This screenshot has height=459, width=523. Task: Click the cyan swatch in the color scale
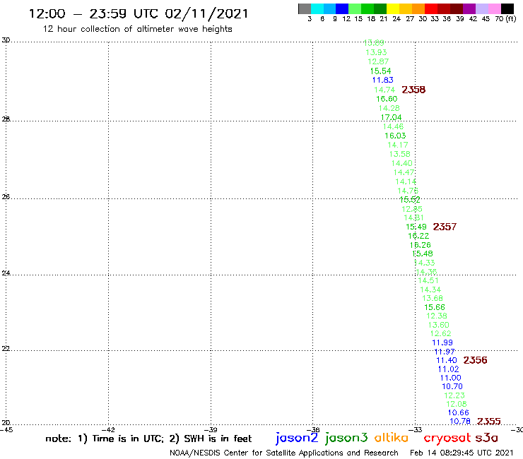coord(317,8)
